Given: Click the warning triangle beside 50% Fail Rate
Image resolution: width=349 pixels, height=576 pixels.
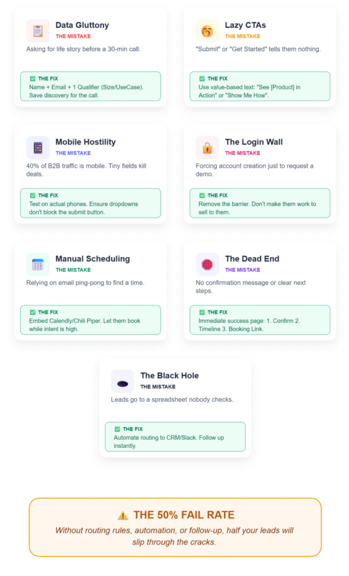Looking at the screenshot, I should click(x=123, y=515).
